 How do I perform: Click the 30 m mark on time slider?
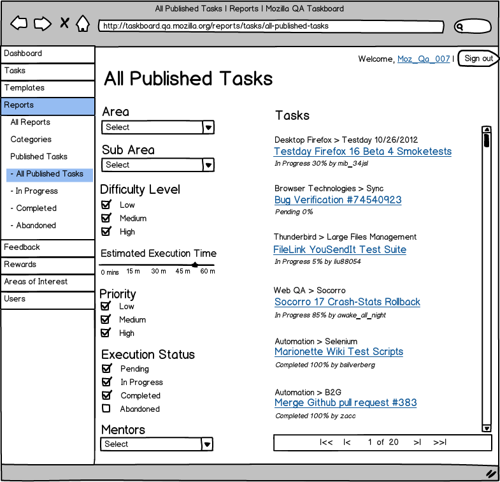159,271
